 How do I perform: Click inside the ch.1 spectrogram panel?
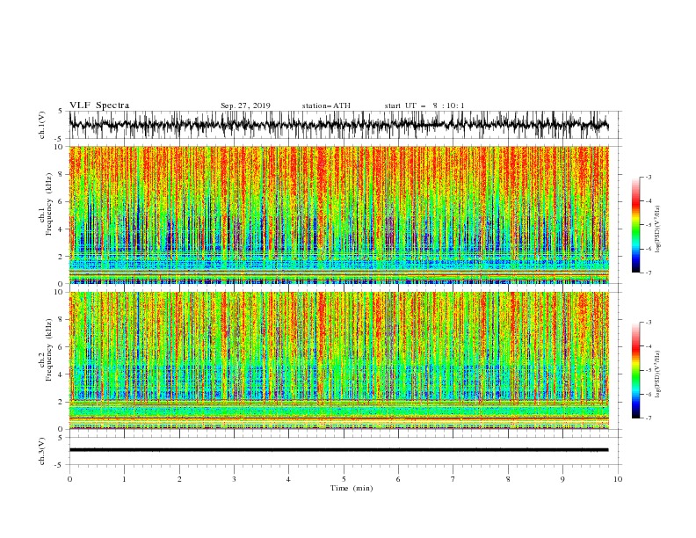pyautogui.click(x=338, y=214)
